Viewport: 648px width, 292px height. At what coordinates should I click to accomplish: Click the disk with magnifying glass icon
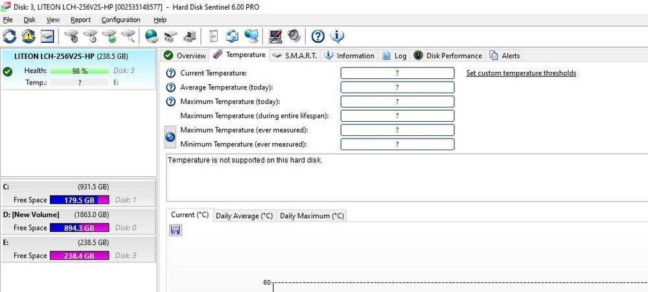coord(128,36)
